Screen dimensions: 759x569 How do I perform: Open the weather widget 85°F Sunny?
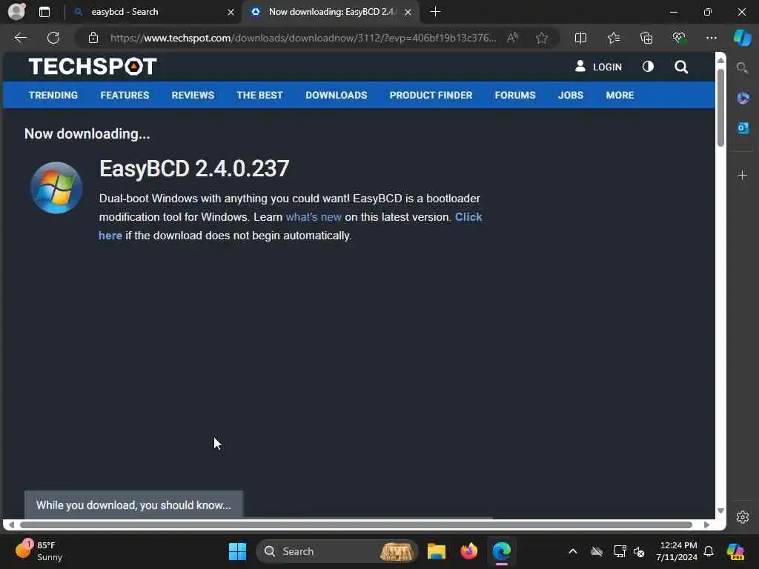click(40, 551)
